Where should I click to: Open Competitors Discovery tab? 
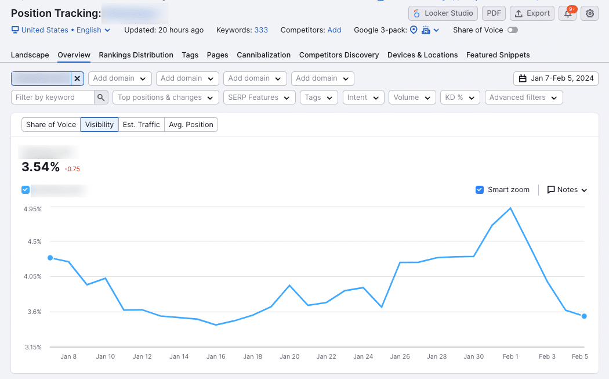(x=339, y=55)
